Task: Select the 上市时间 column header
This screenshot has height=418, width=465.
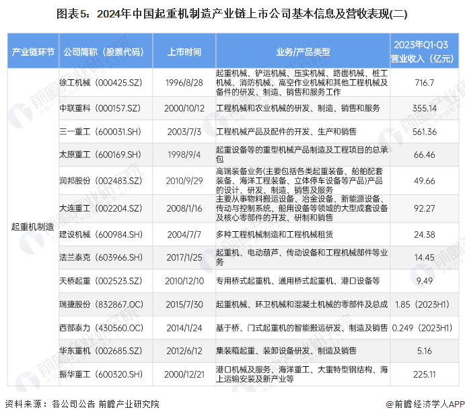Action: click(184, 52)
